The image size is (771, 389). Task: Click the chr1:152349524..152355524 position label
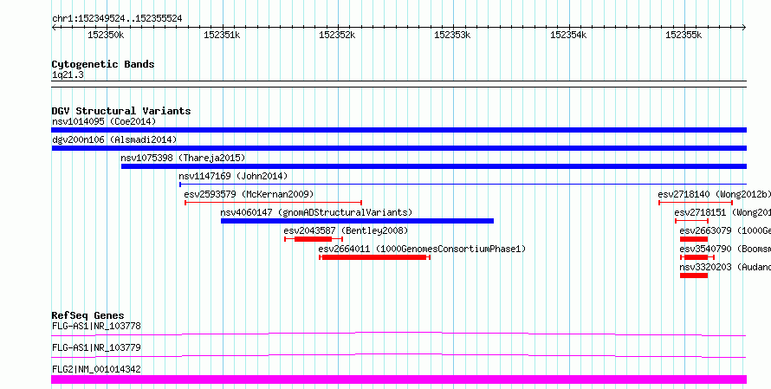[117, 19]
